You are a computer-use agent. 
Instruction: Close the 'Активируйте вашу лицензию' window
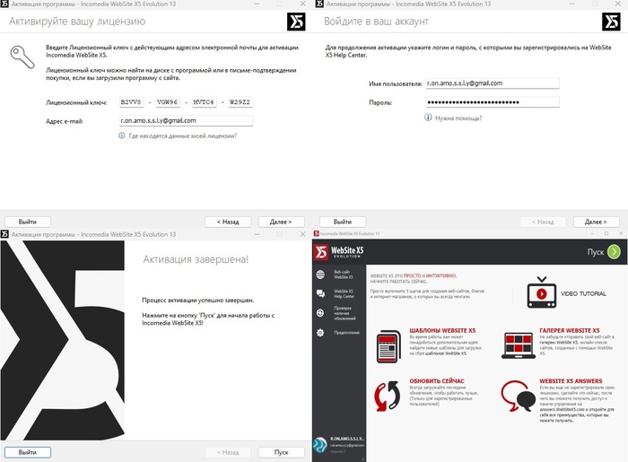[x=302, y=4]
